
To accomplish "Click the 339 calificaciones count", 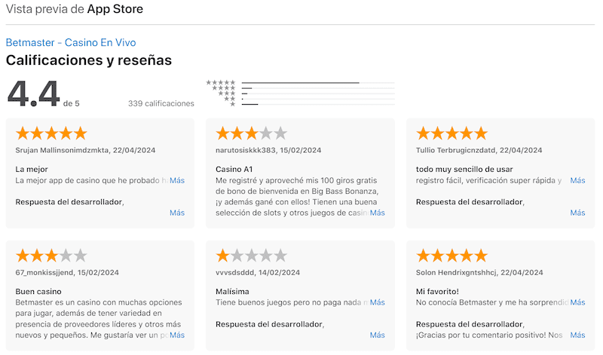I will [x=161, y=104].
